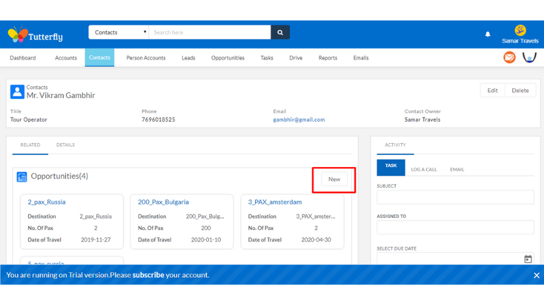Open the due date calendar picker
This screenshot has width=544, height=306.
click(x=528, y=259)
